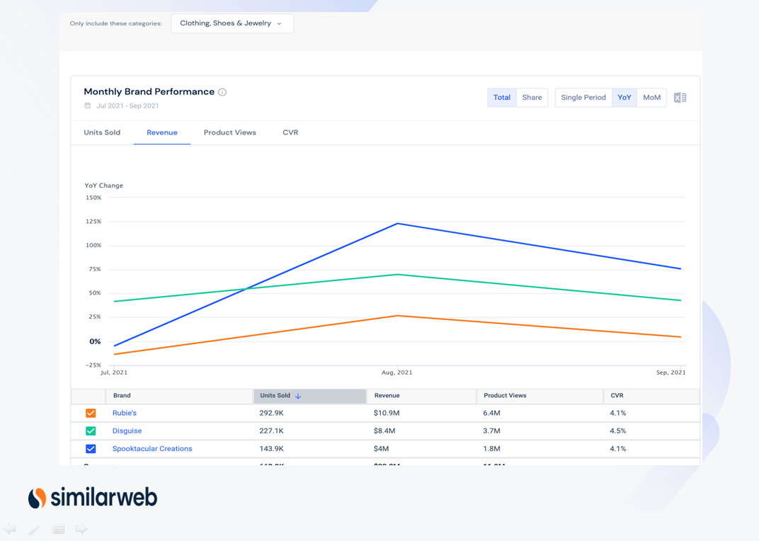Disable the Spooktacular Creations checkbox
The width and height of the screenshot is (759, 541).
click(x=91, y=448)
